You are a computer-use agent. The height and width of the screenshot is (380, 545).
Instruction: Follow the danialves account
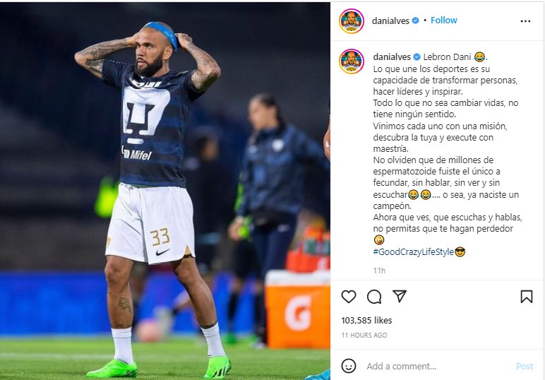click(x=444, y=20)
